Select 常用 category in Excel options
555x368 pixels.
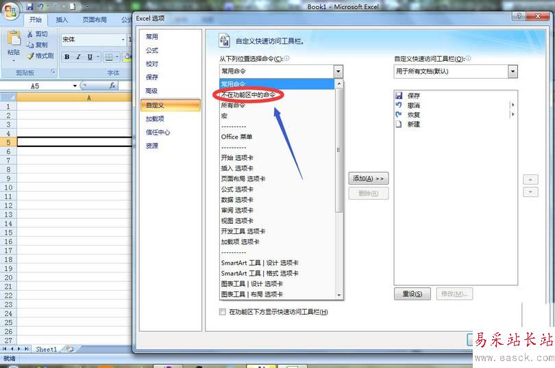[x=171, y=37]
